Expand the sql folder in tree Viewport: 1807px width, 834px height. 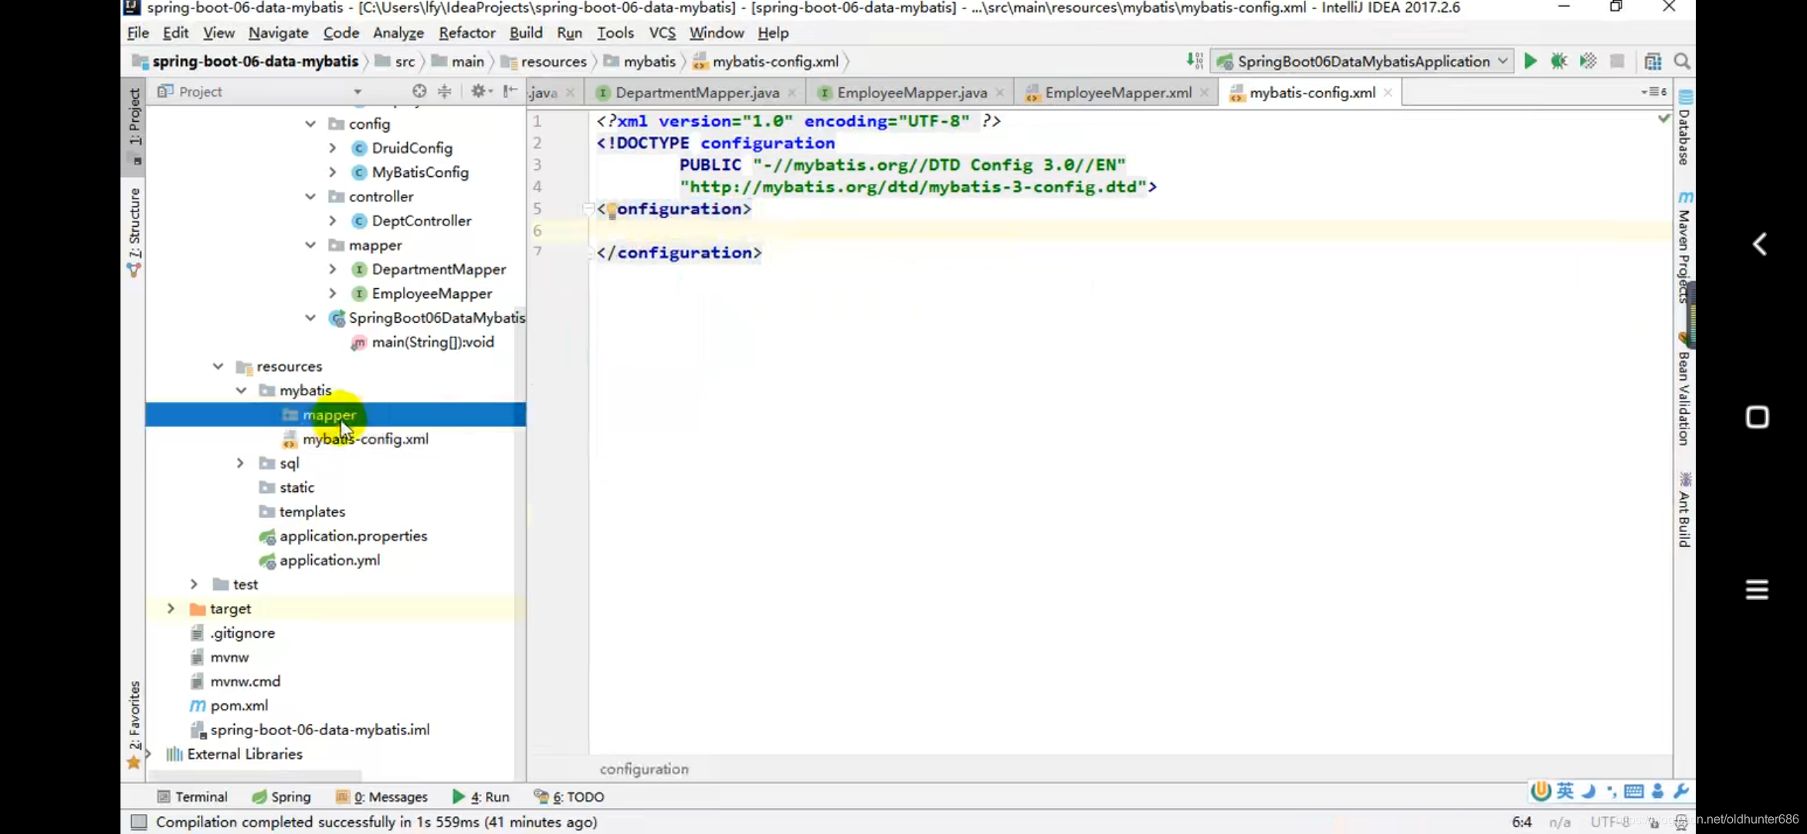[x=240, y=463]
